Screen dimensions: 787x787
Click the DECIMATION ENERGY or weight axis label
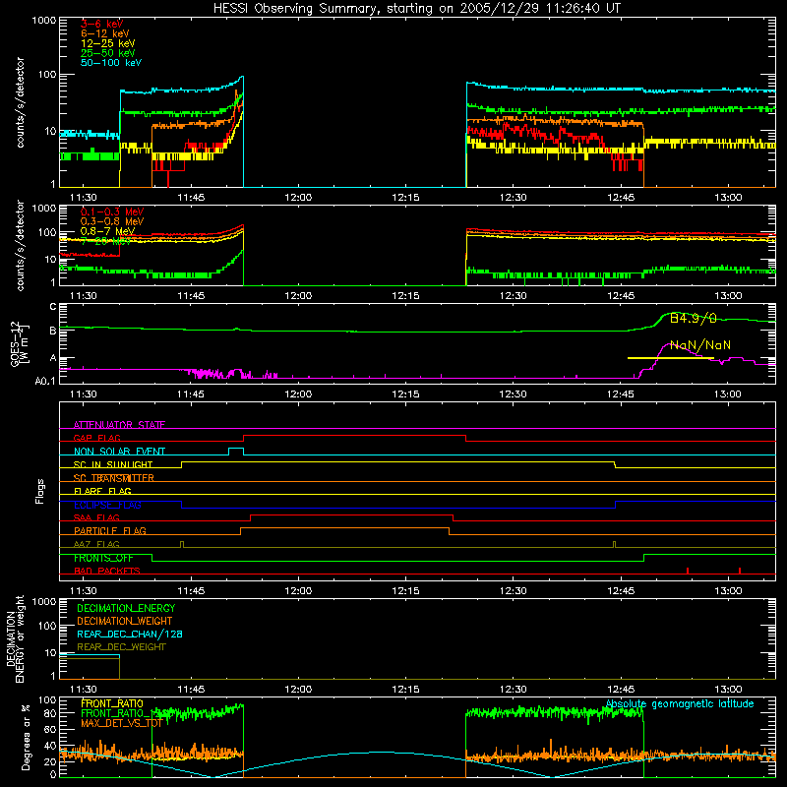pos(15,638)
